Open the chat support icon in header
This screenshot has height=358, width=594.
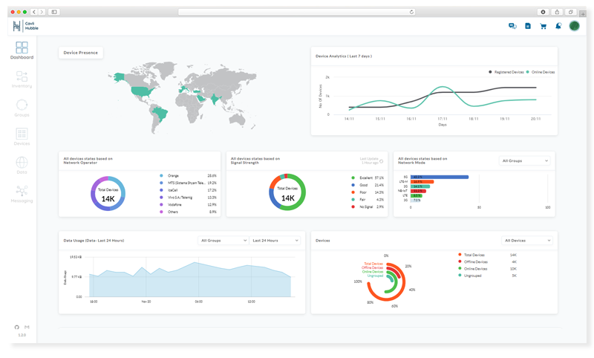pos(512,26)
